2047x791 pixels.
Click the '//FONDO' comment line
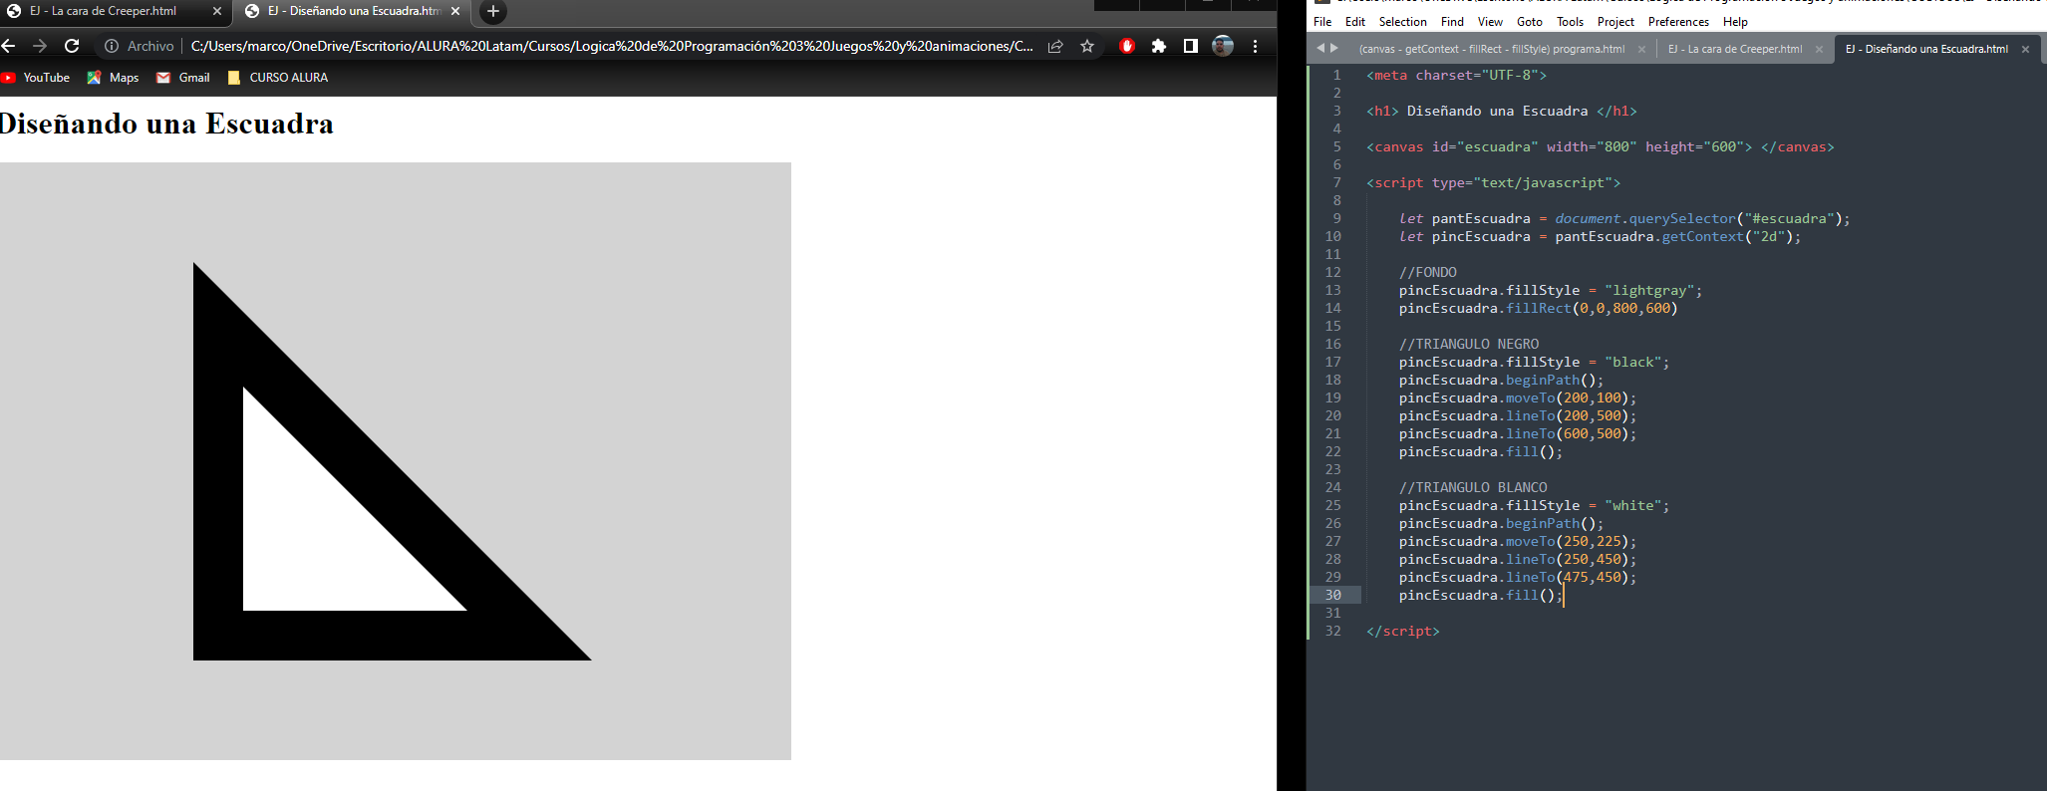pos(1427,273)
